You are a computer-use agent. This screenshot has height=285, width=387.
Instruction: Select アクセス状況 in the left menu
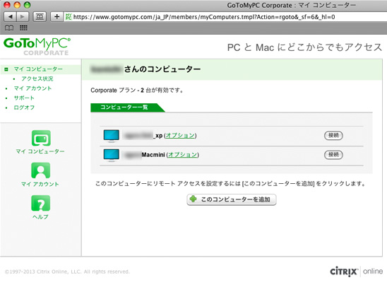pyautogui.click(x=37, y=78)
